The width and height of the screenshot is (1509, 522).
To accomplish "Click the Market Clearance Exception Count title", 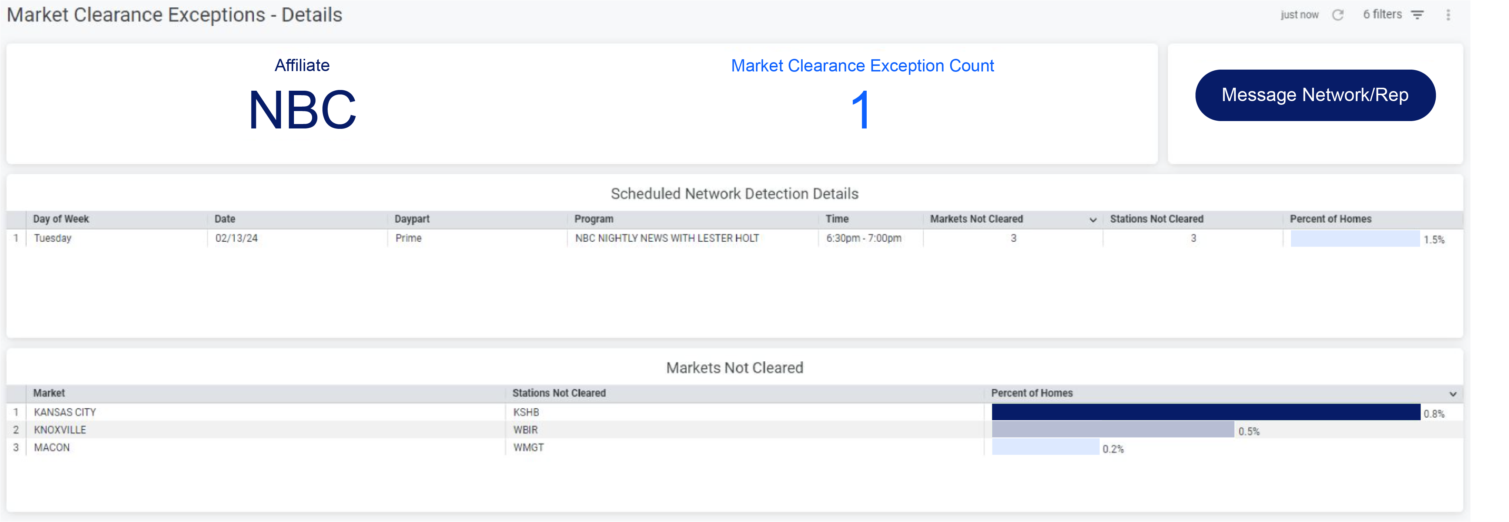I will pyautogui.click(x=862, y=66).
